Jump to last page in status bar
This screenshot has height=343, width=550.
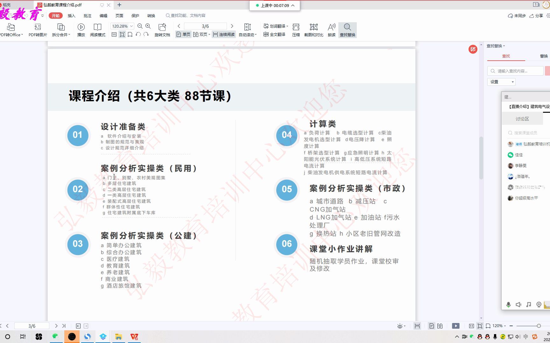pyautogui.click(x=64, y=326)
